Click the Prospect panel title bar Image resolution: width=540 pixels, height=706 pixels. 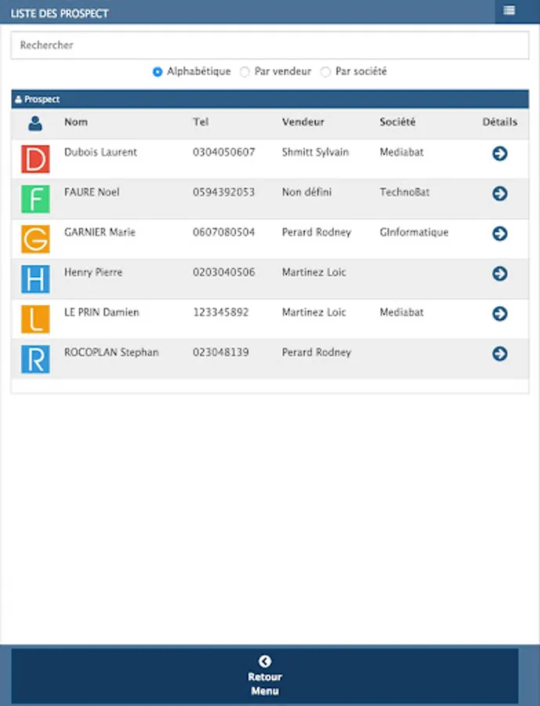(270, 99)
